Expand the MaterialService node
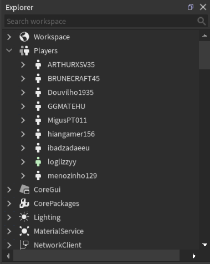This screenshot has width=210, height=264. coord(9,231)
